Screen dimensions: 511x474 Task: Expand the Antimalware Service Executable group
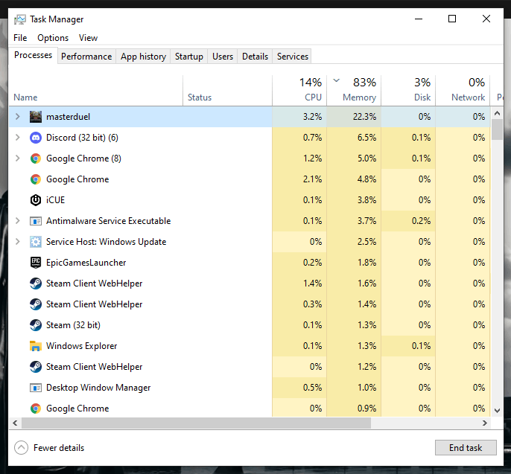point(18,221)
